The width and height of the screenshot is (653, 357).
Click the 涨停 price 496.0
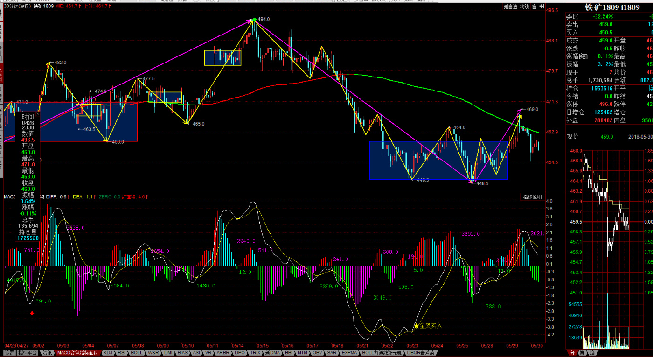[606, 104]
